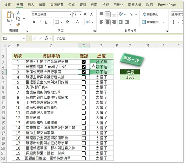The image size is (185, 164).
Task: Check the 上傳與整理雲端文件 checkbox
Action: 84,103
